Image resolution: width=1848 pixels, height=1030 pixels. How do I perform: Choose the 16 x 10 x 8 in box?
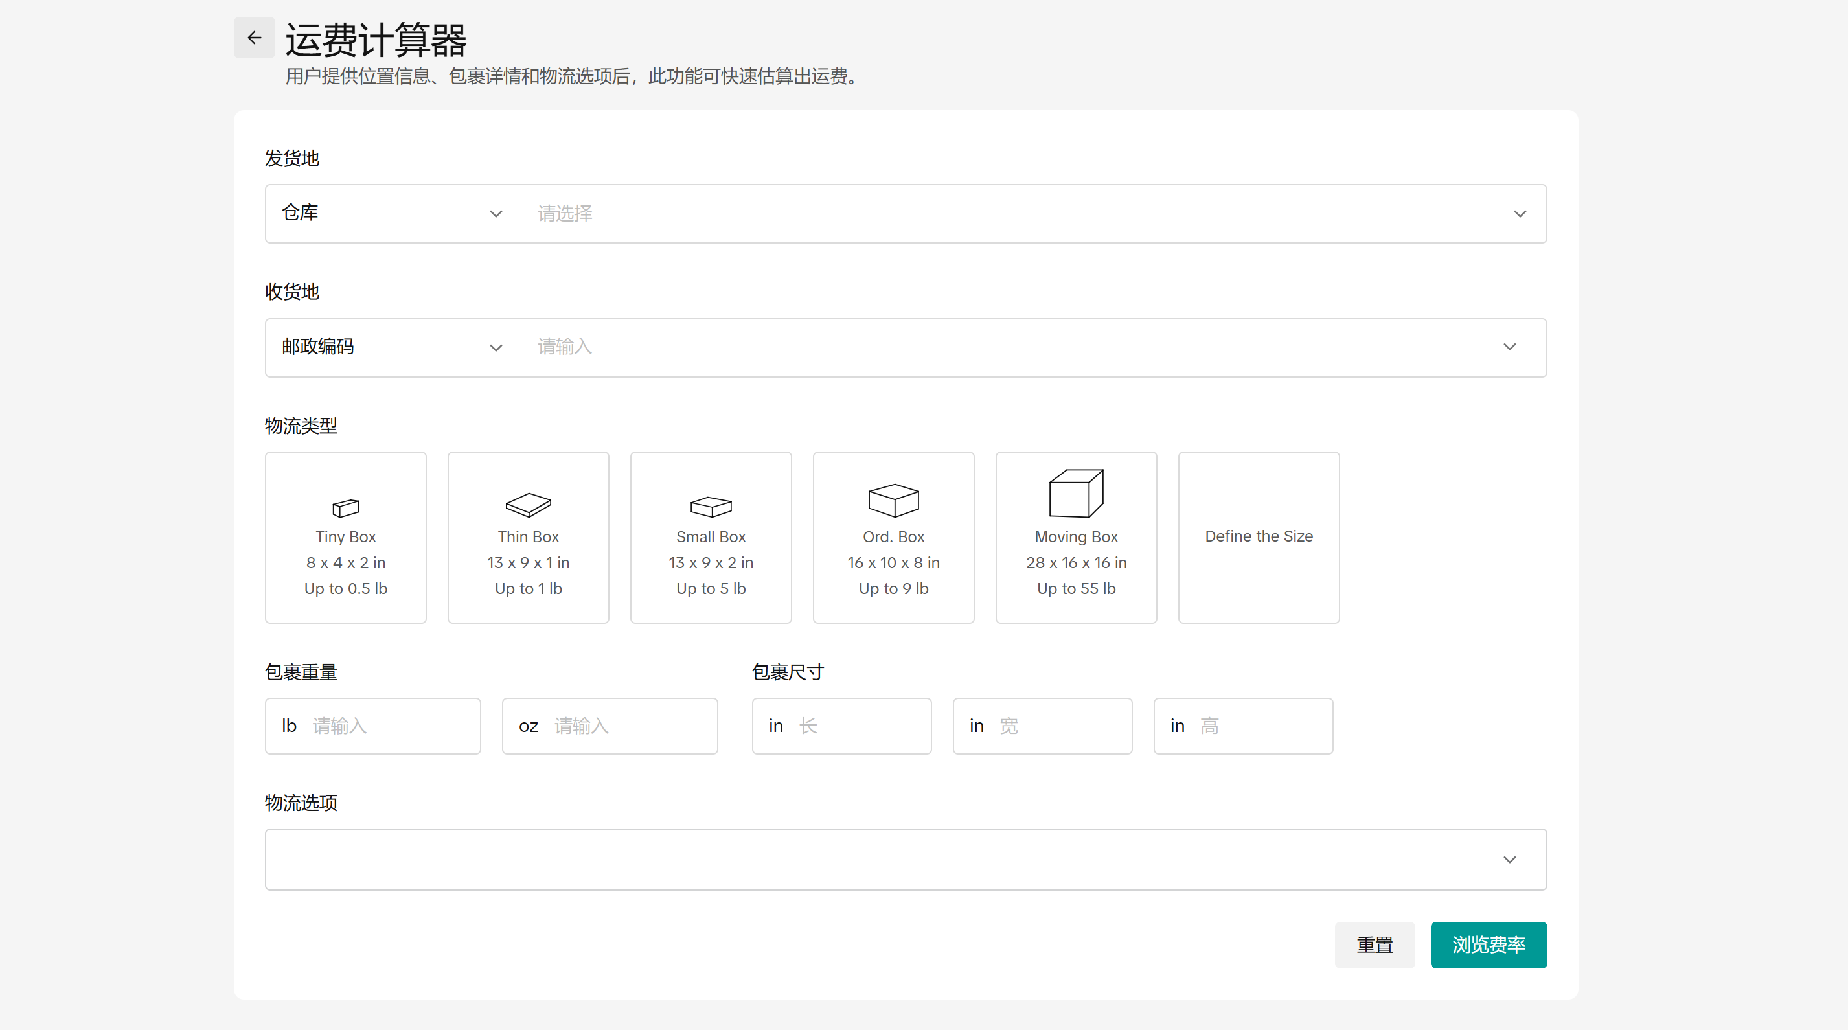coord(893,562)
